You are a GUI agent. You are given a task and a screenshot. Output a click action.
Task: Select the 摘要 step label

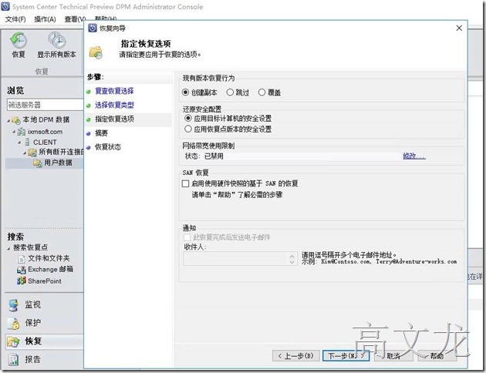[101, 133]
